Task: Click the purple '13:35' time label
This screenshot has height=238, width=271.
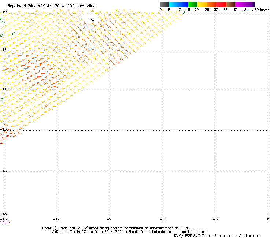Action: pyautogui.click(x=5, y=222)
